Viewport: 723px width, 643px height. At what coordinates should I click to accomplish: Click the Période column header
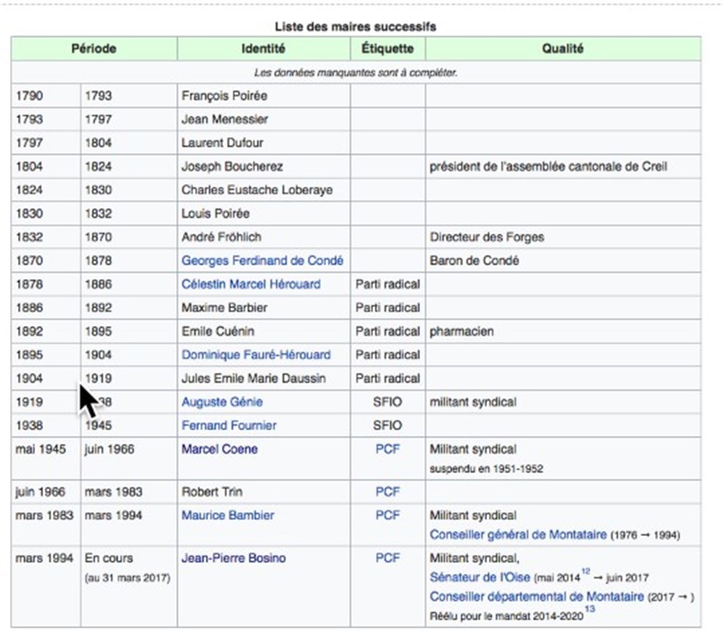point(93,48)
